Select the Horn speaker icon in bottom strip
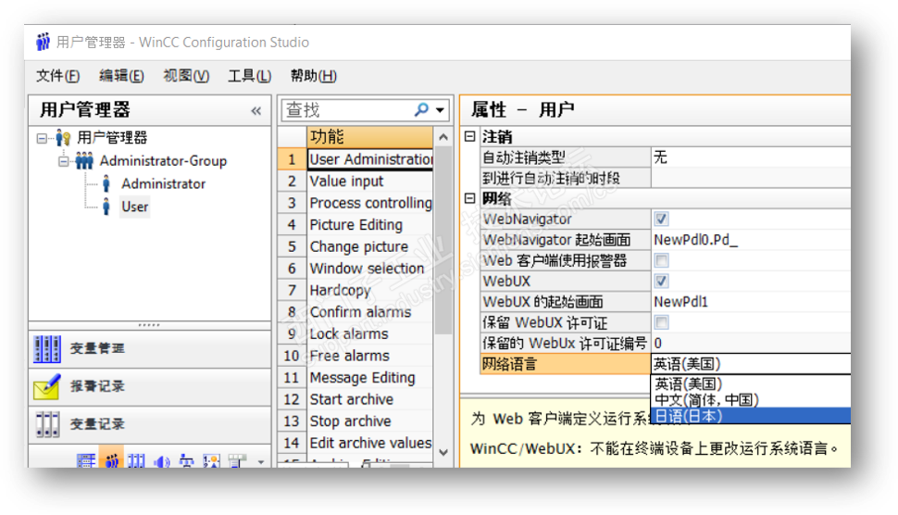 (162, 461)
